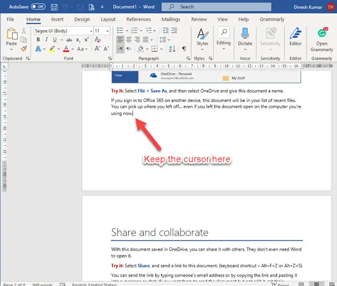Toggle Bold formatting
Image resolution: width=337 pixels, height=286 pixels.
(x=38, y=40)
